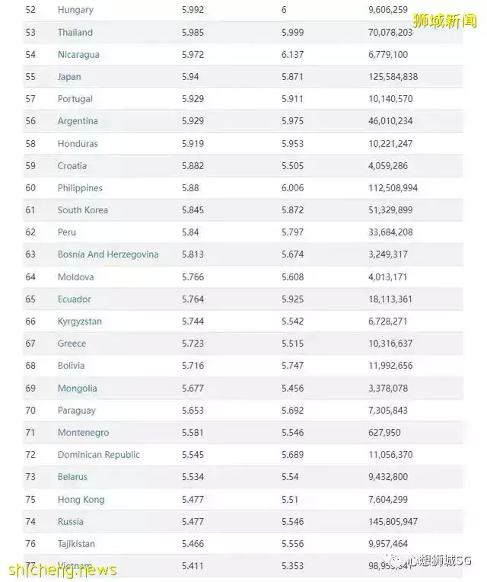Click the Philippines country name
This screenshot has width=487, height=582.
click(x=80, y=187)
